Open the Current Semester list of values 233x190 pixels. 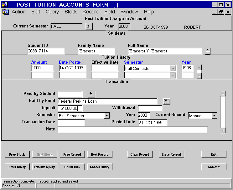pos(89,26)
